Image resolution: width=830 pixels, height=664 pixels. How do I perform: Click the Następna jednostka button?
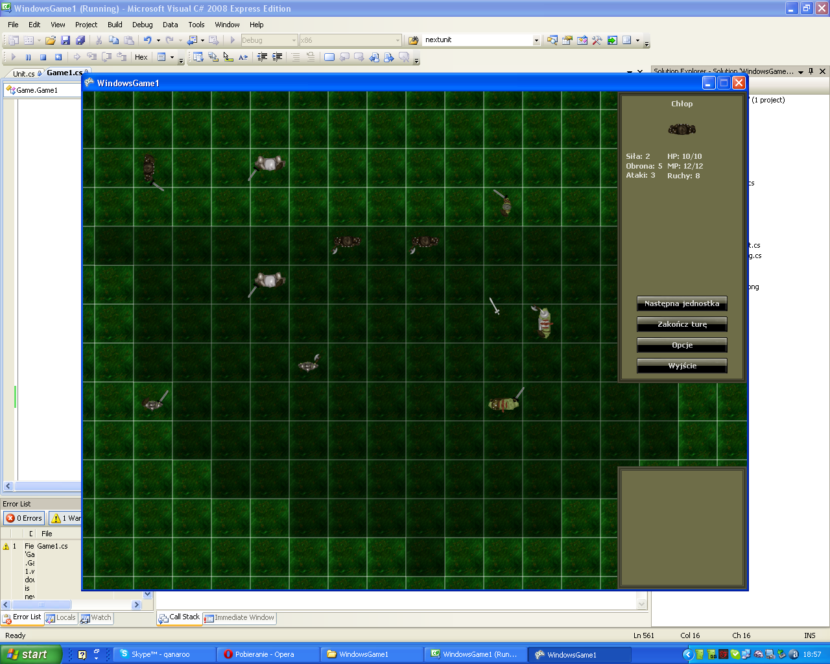(x=682, y=303)
